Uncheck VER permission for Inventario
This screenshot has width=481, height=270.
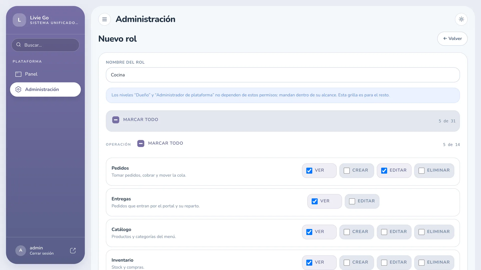tap(309, 262)
